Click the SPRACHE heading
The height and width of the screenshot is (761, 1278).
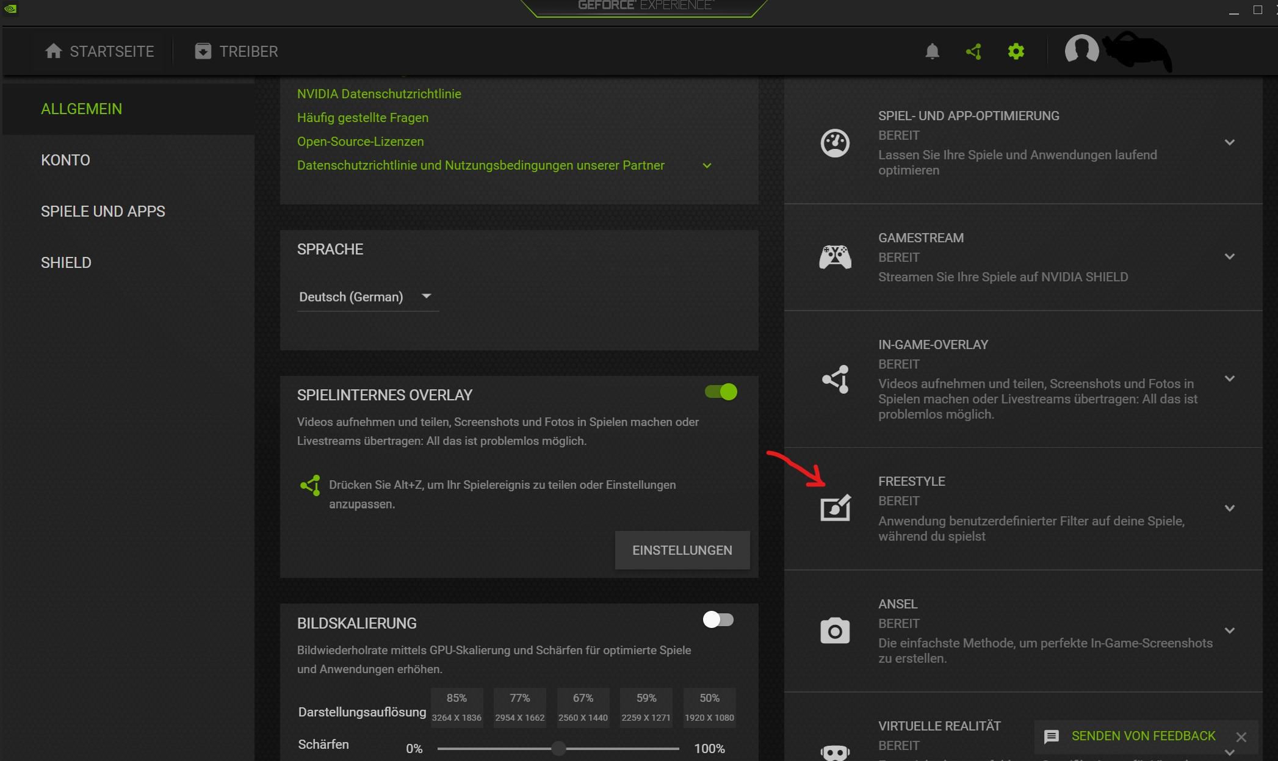(330, 250)
